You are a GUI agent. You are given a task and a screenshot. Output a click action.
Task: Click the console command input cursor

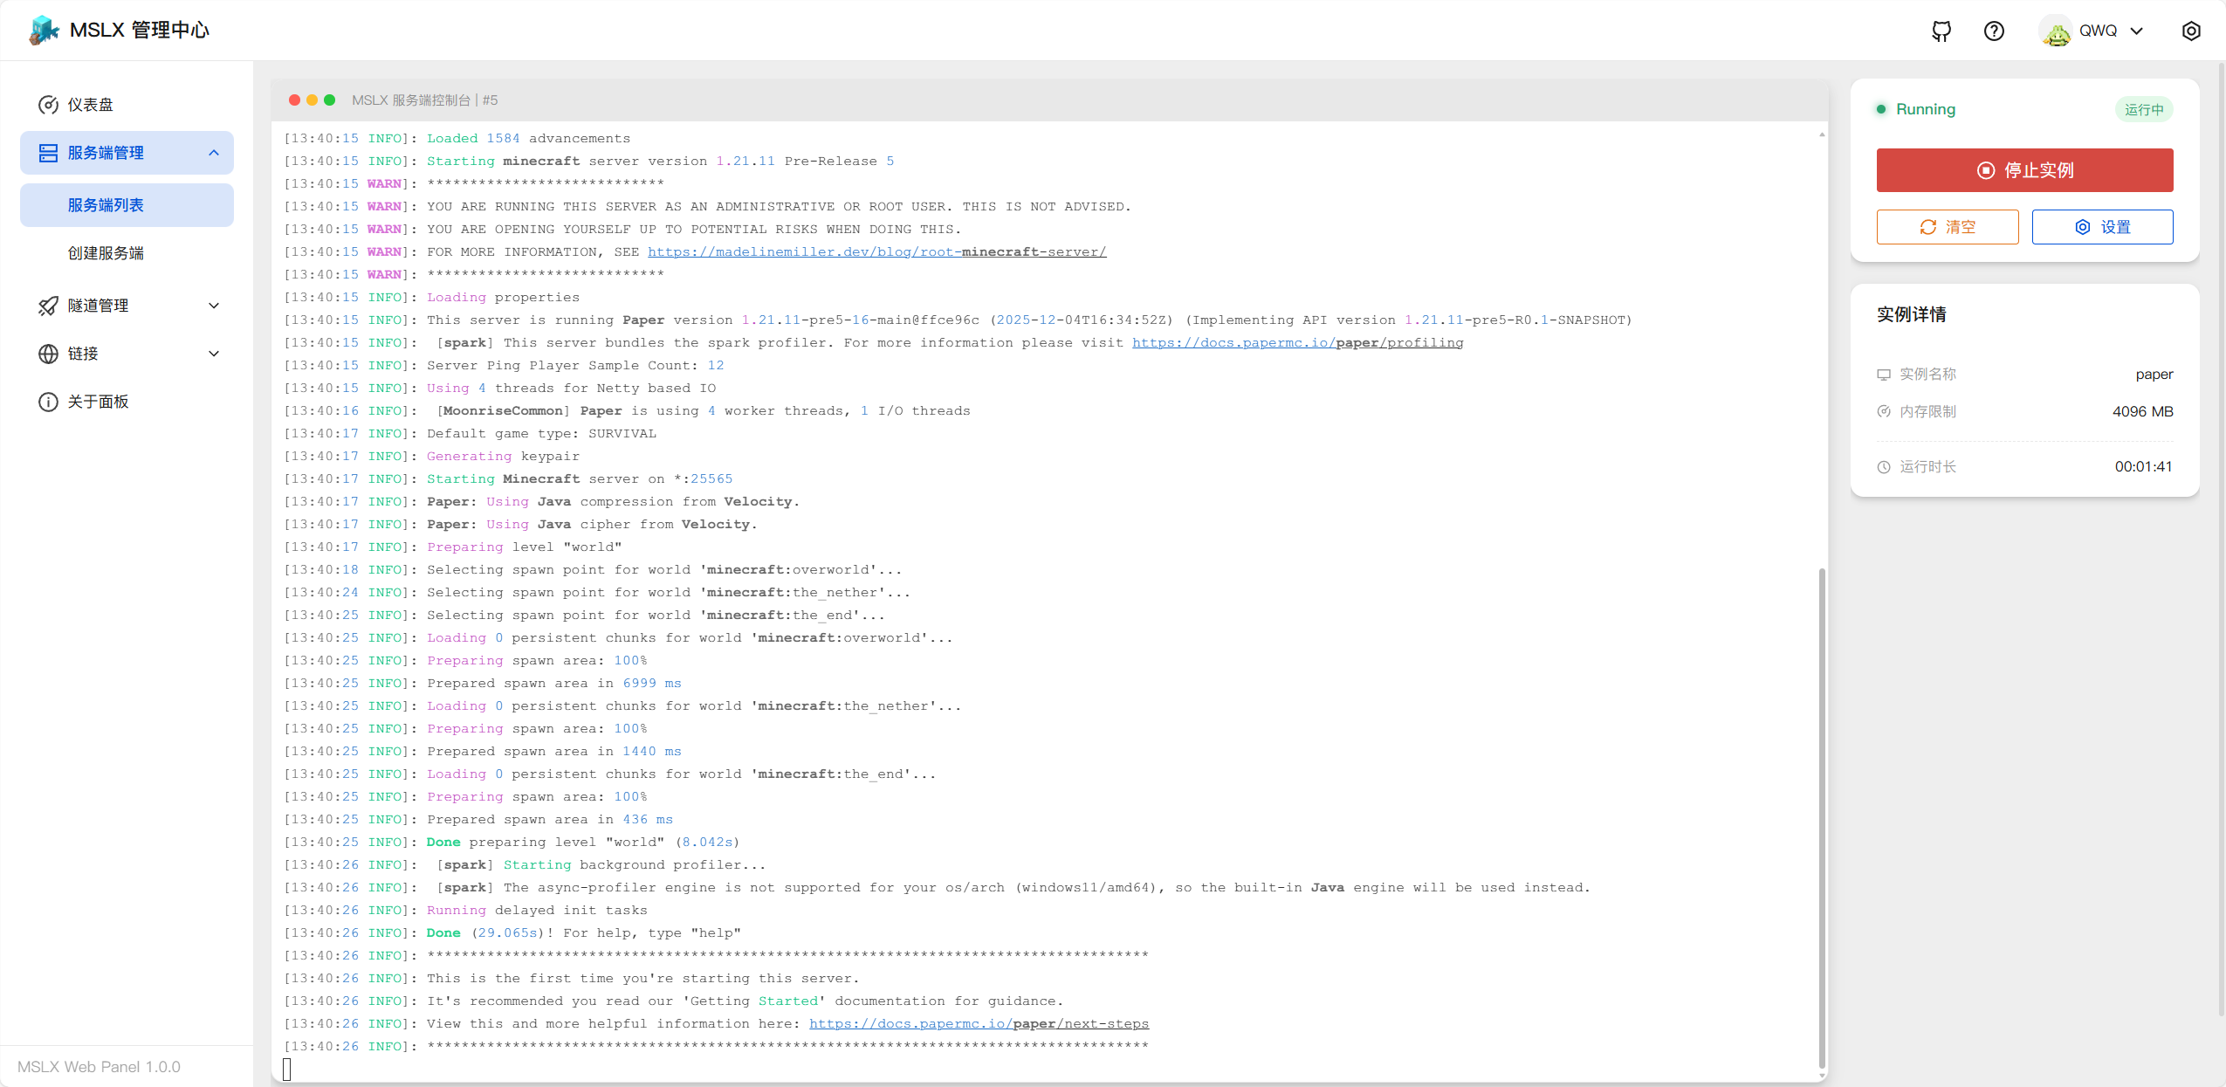(x=287, y=1069)
